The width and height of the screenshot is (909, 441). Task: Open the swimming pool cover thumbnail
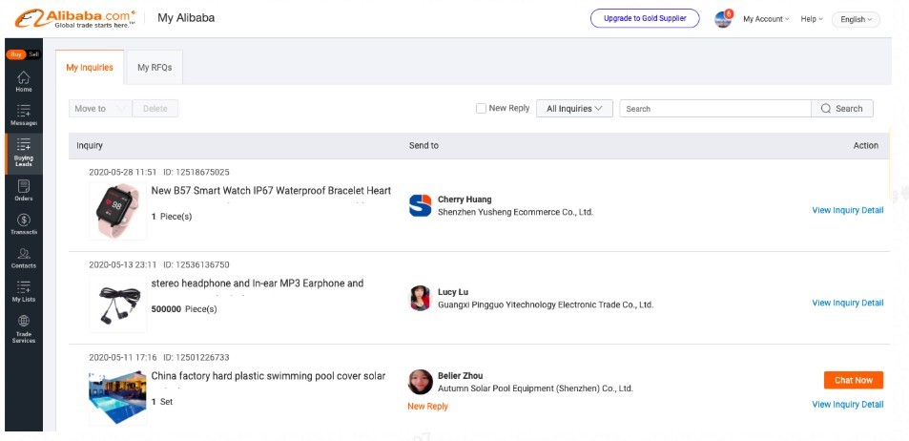pyautogui.click(x=117, y=397)
